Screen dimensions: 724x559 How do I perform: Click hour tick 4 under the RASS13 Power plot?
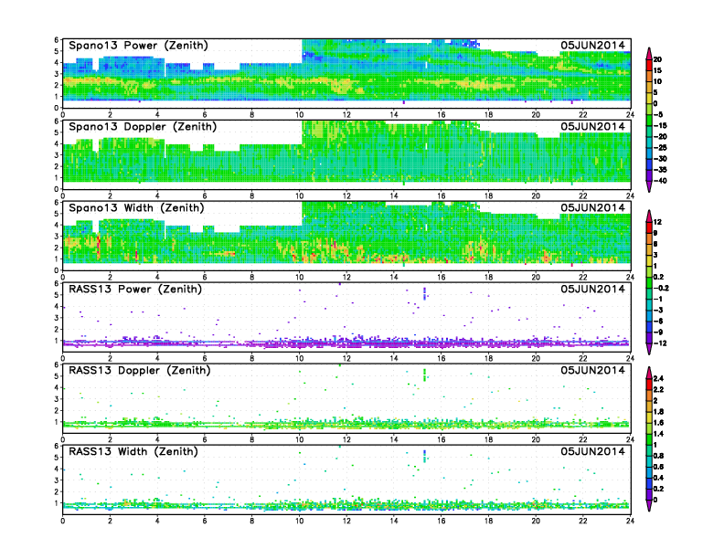pyautogui.click(x=157, y=358)
